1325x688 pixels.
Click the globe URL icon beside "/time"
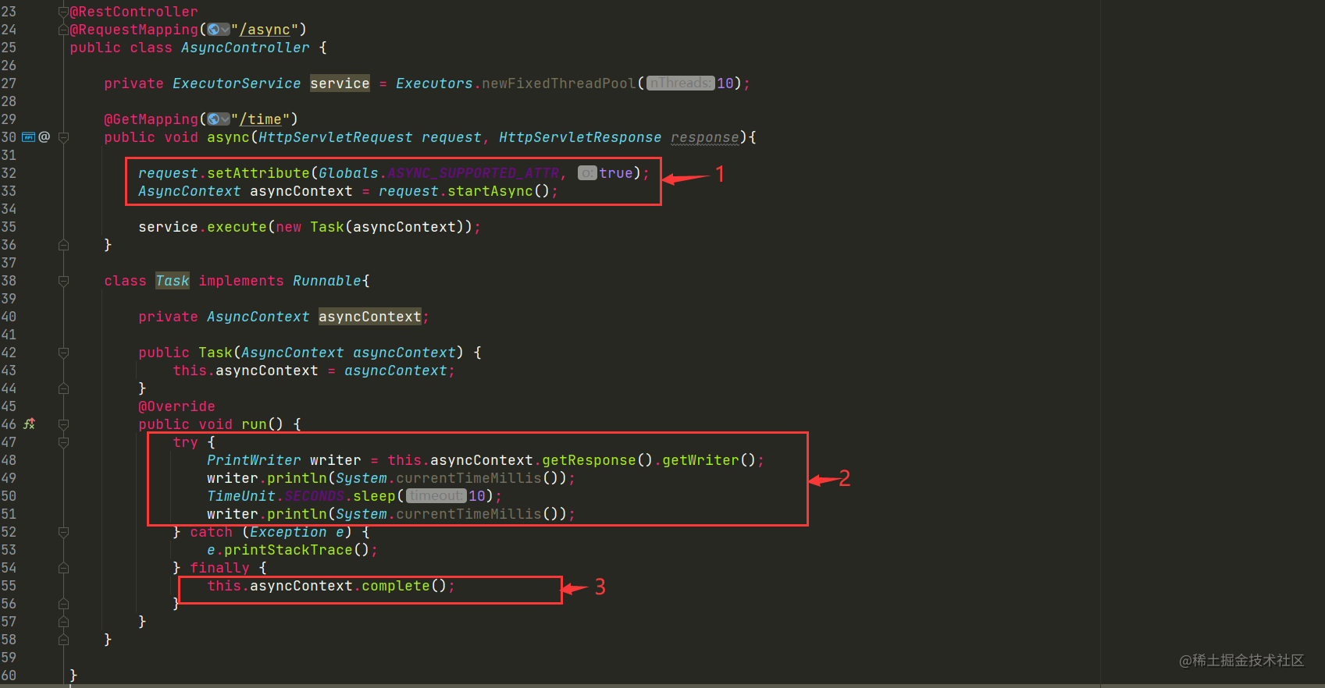[213, 119]
